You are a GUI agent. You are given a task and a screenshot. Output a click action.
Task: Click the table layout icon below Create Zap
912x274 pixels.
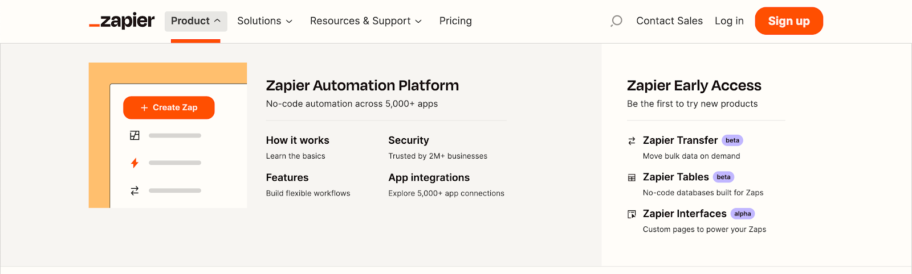(x=135, y=135)
